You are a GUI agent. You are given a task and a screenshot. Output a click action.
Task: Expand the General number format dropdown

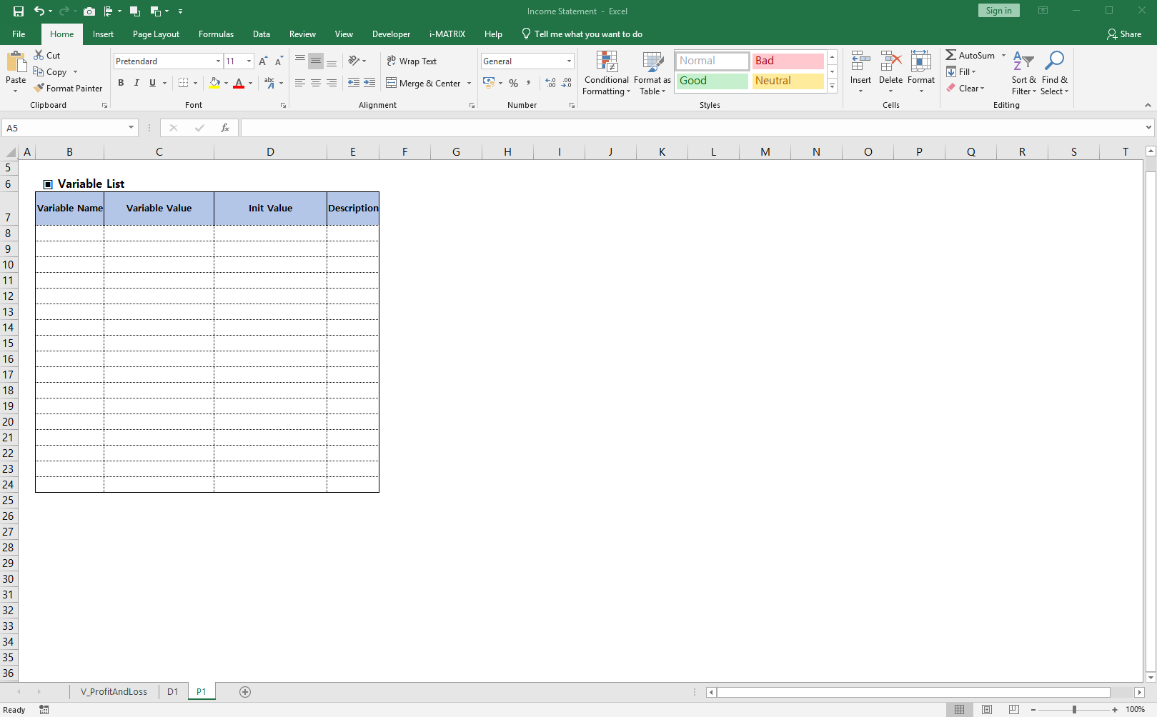pyautogui.click(x=569, y=61)
